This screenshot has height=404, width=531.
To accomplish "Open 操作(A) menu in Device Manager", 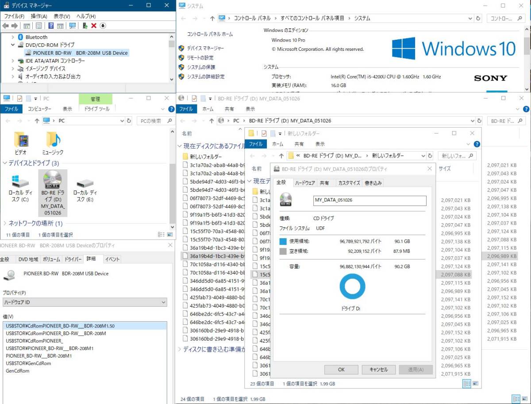I will (39, 16).
